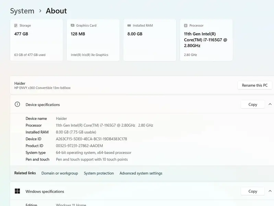
Task: Click the Processor chip icon
Action: [186, 26]
